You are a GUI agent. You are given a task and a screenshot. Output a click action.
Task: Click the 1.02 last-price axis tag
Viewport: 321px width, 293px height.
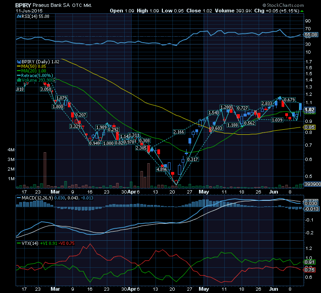(310, 110)
